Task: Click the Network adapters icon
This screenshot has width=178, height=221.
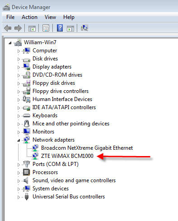Action: (27, 140)
